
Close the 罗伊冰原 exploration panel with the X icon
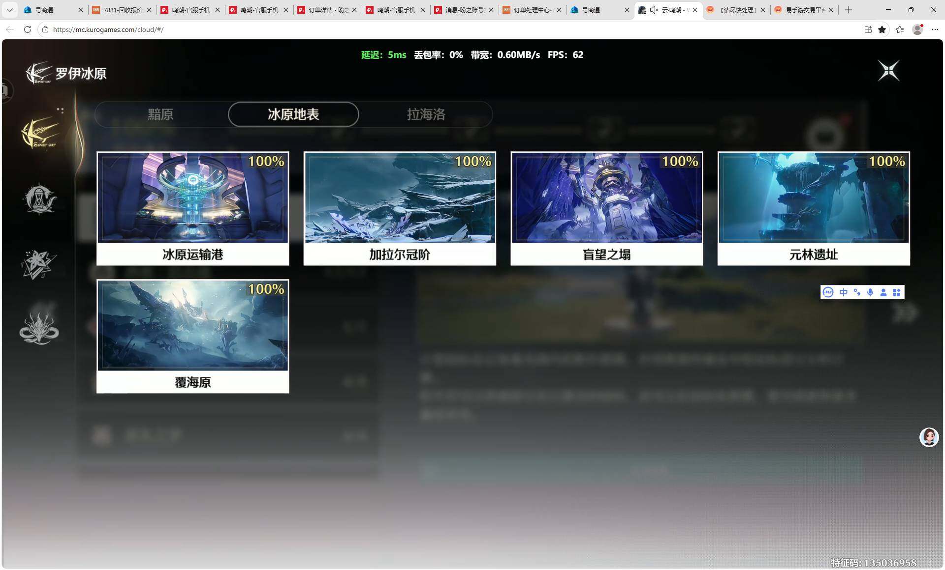888,71
